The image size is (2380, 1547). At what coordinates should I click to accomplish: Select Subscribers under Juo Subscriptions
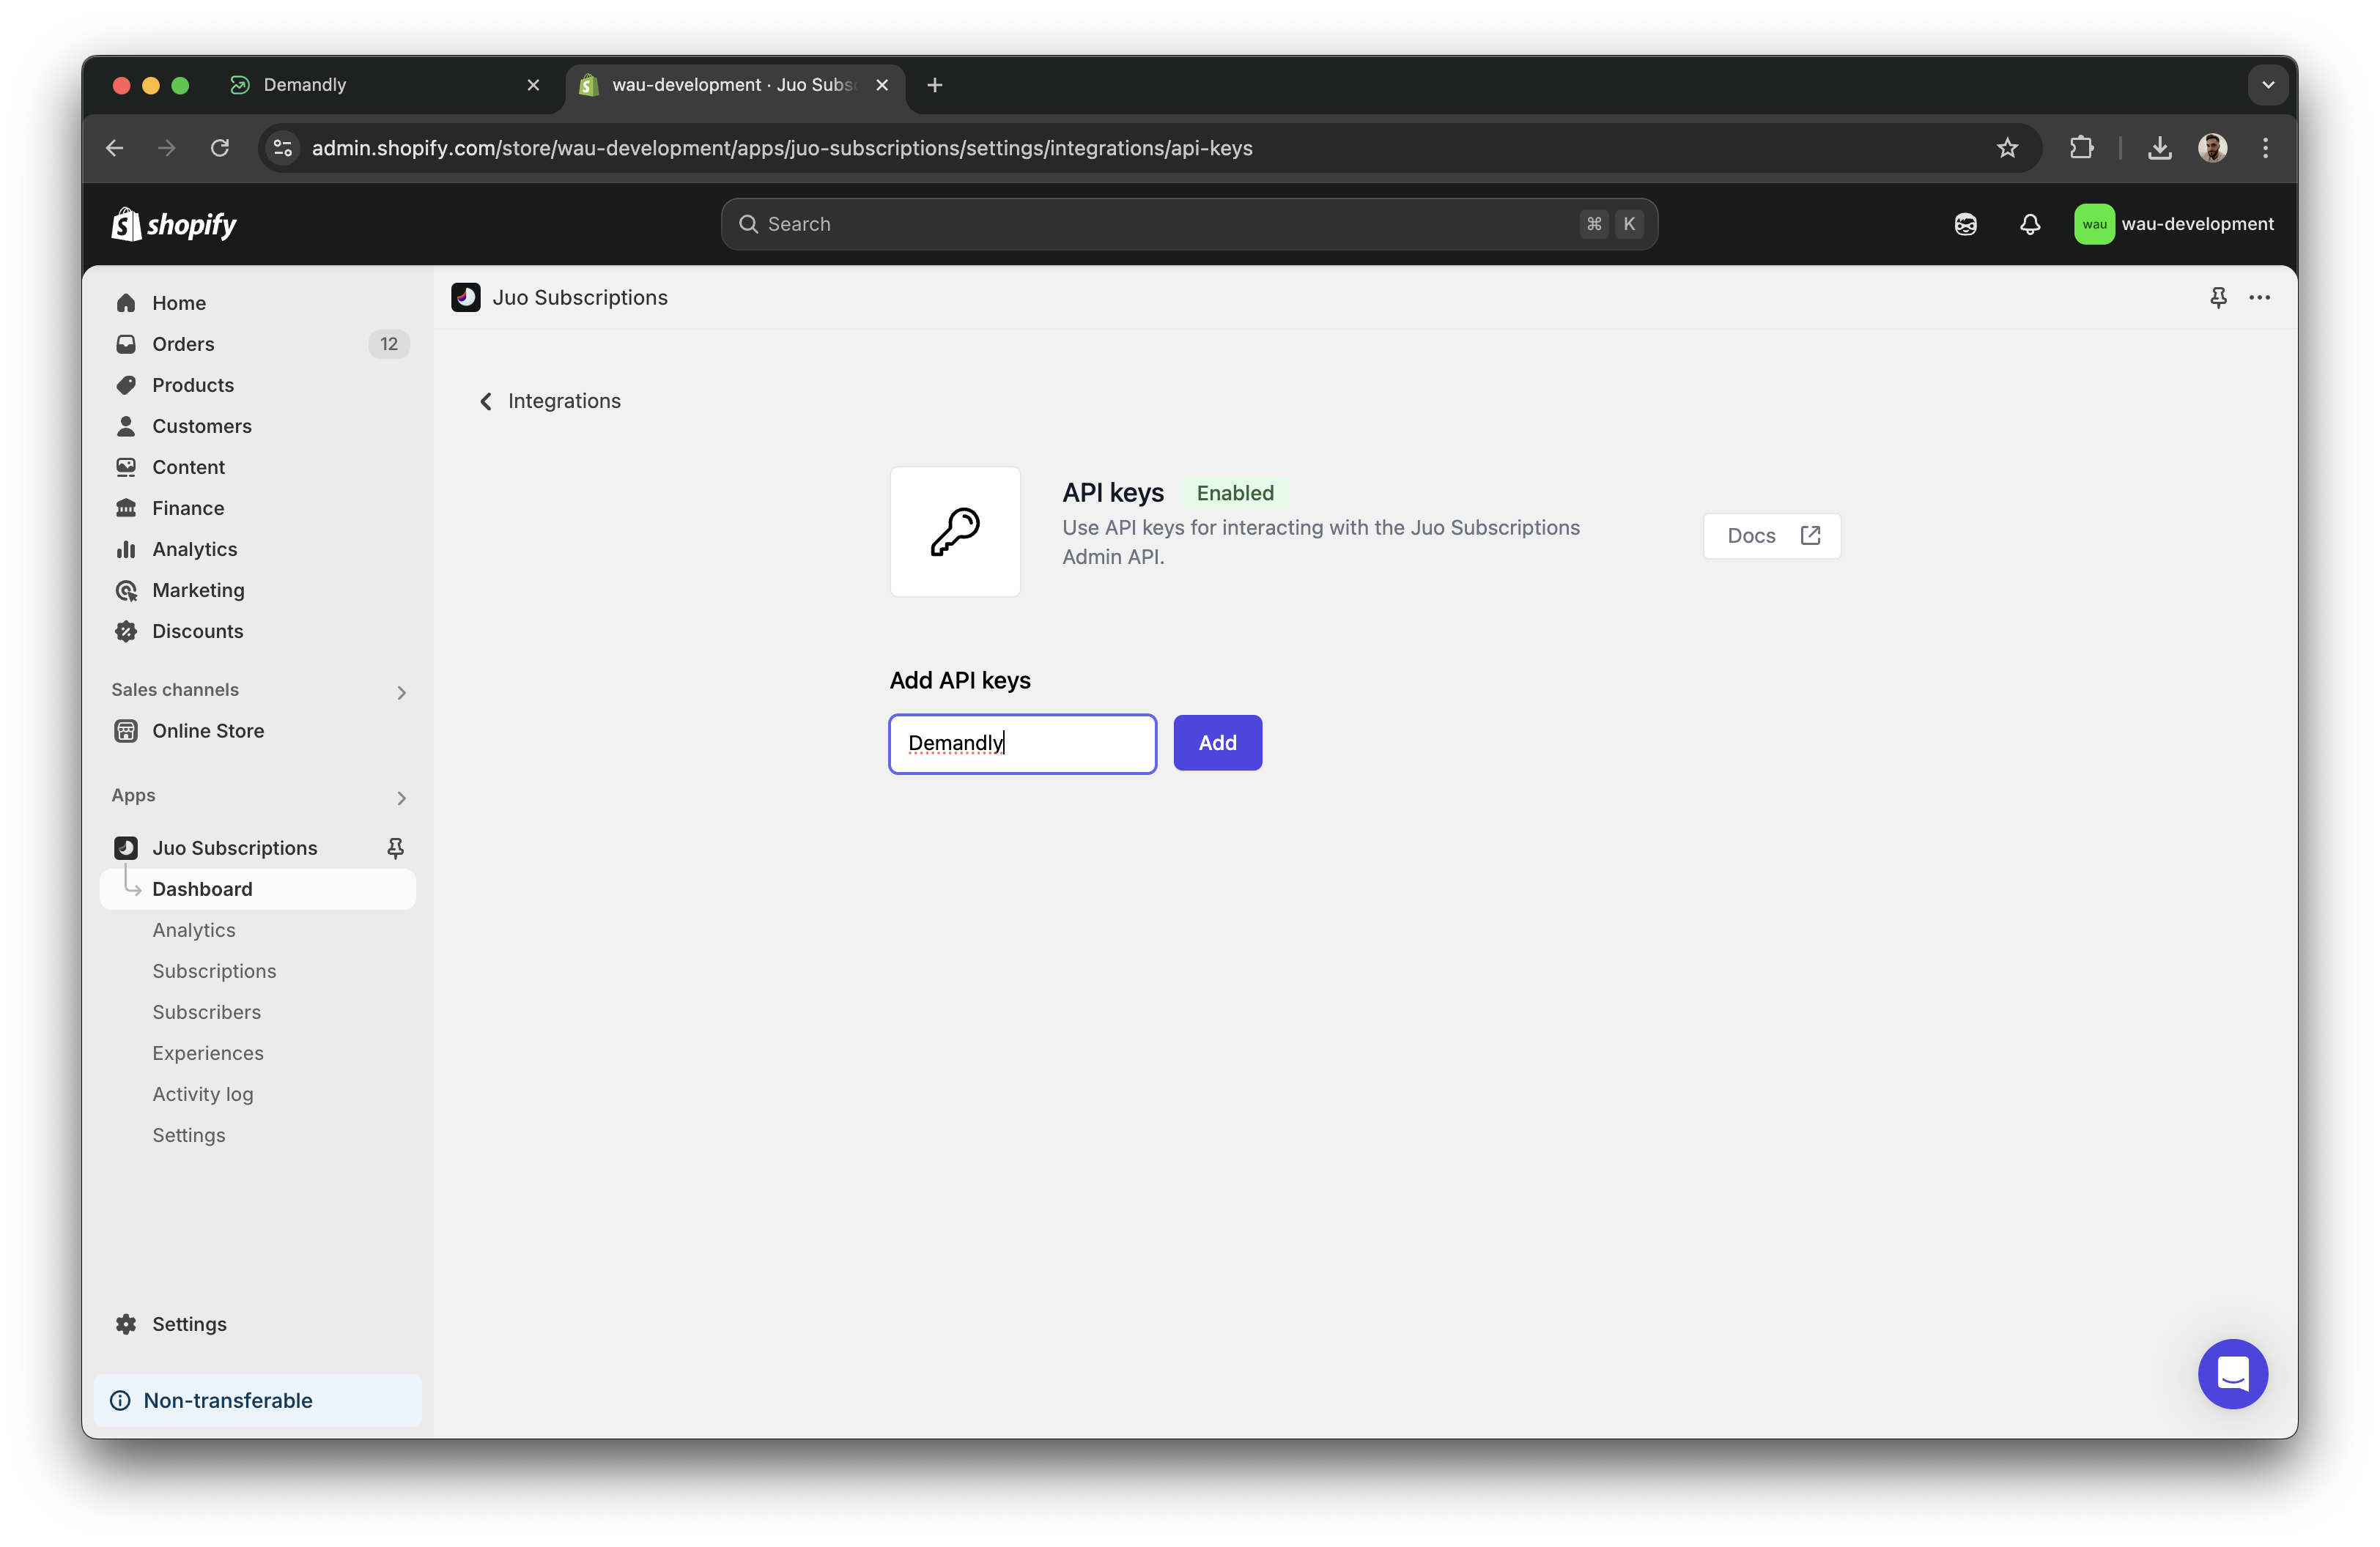(x=207, y=1012)
